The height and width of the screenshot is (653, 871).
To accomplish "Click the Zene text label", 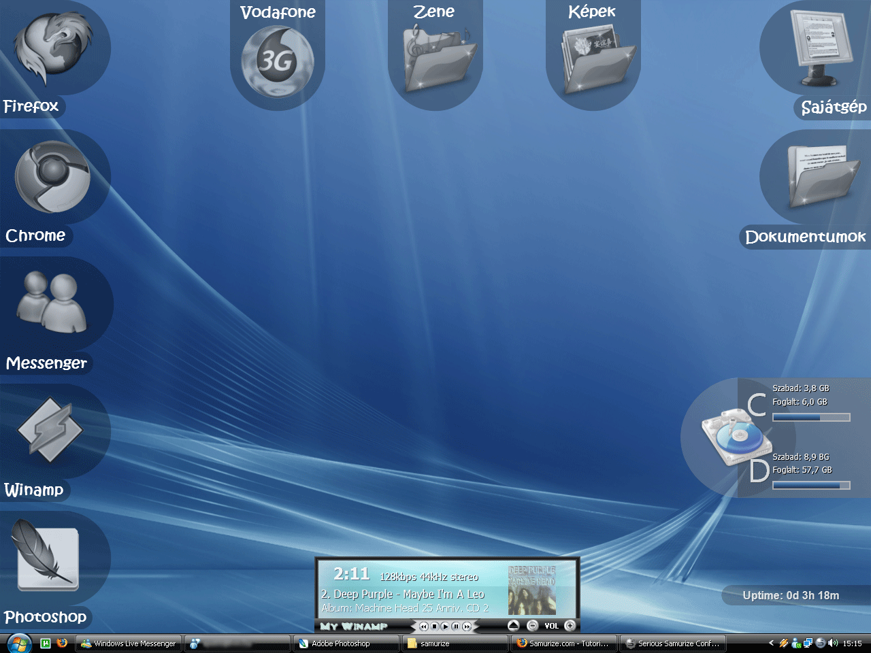I will pos(434,12).
